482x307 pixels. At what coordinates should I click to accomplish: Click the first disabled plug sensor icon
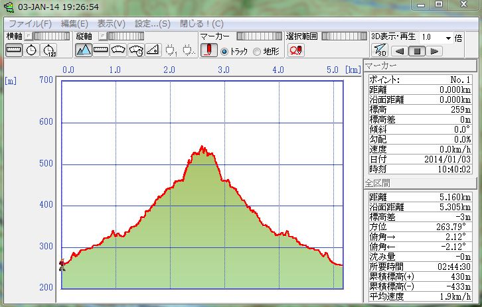(171, 50)
